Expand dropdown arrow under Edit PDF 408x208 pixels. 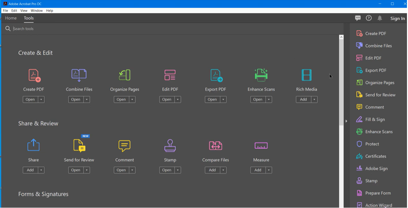click(178, 100)
